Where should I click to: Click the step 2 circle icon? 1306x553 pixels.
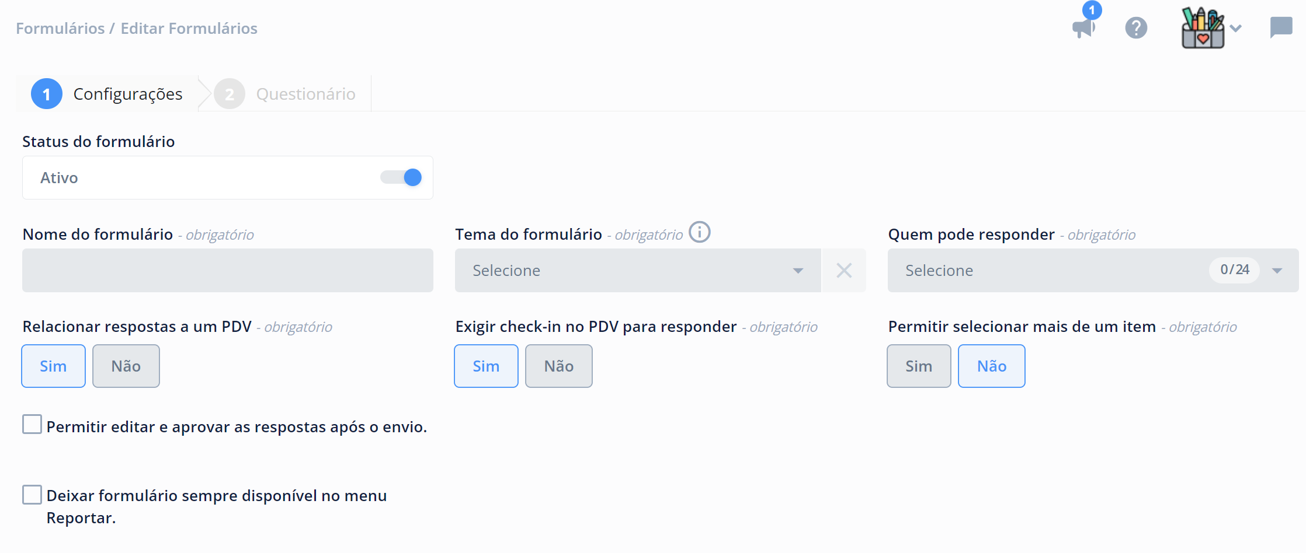pyautogui.click(x=230, y=94)
